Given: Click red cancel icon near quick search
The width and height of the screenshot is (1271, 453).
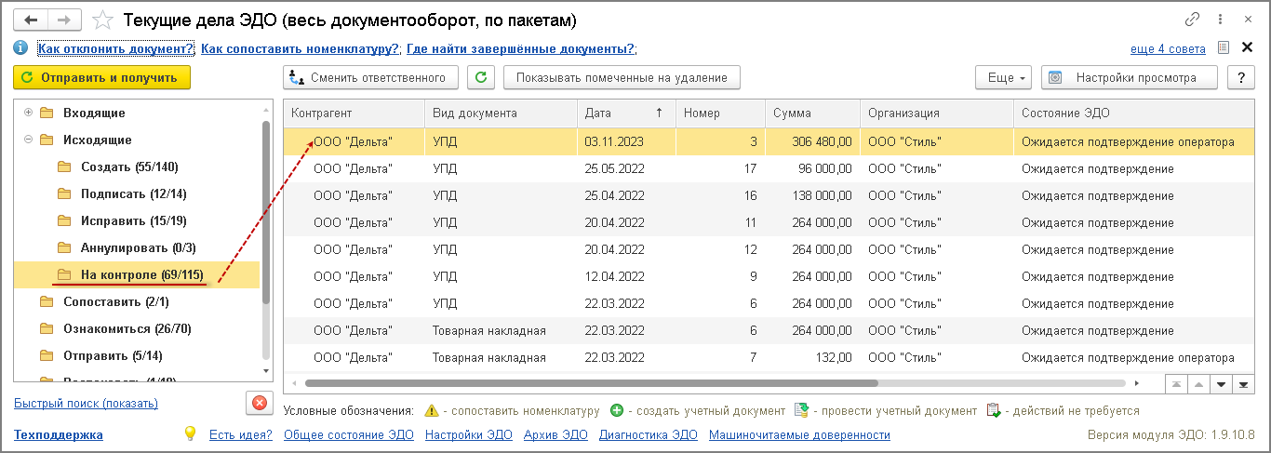Looking at the screenshot, I should pyautogui.click(x=259, y=403).
